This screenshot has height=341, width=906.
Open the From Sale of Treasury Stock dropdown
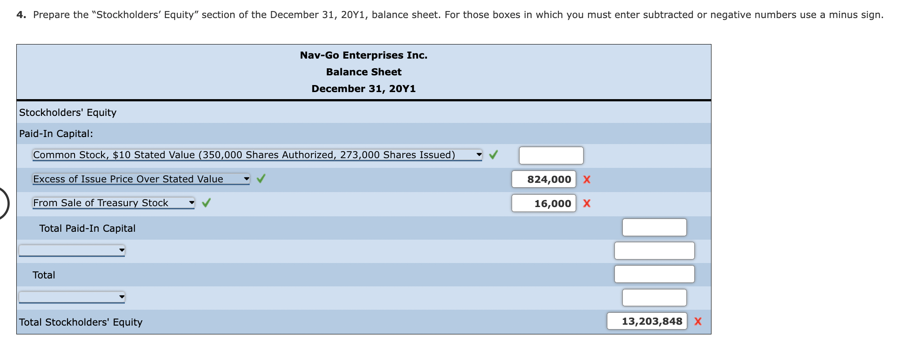(113, 203)
